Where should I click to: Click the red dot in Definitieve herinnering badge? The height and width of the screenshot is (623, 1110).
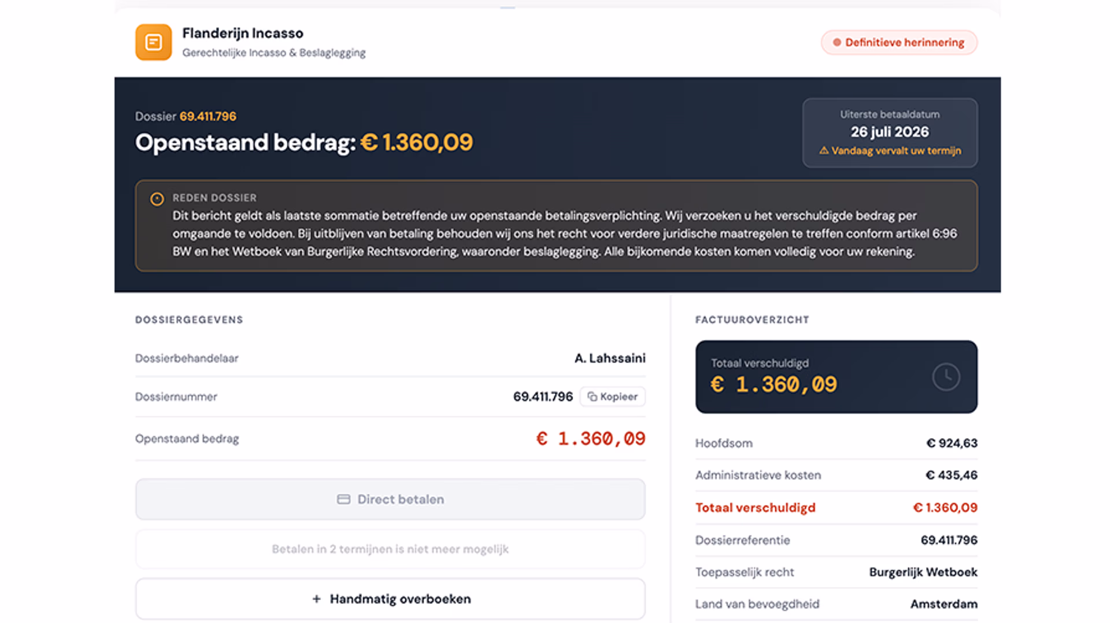pos(837,42)
